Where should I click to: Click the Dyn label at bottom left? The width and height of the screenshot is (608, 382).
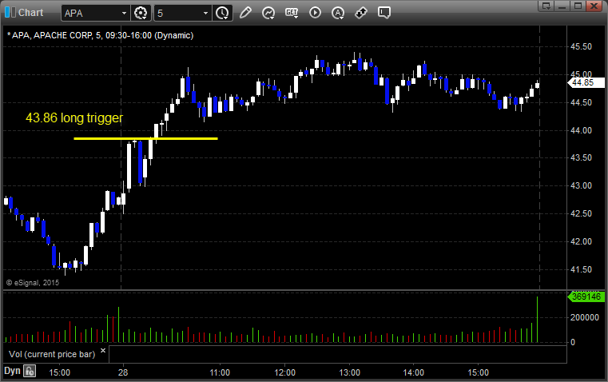[x=12, y=371]
